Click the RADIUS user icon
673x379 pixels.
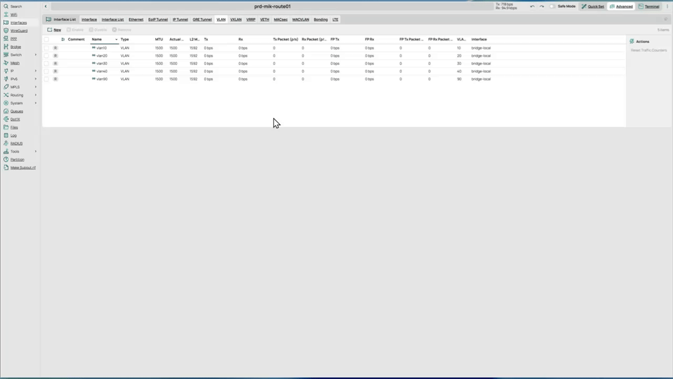6,143
